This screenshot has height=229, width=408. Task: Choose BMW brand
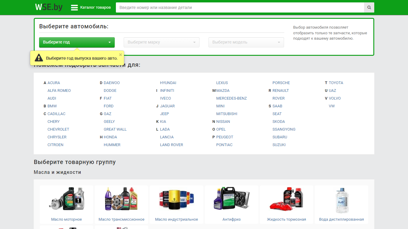(52, 106)
